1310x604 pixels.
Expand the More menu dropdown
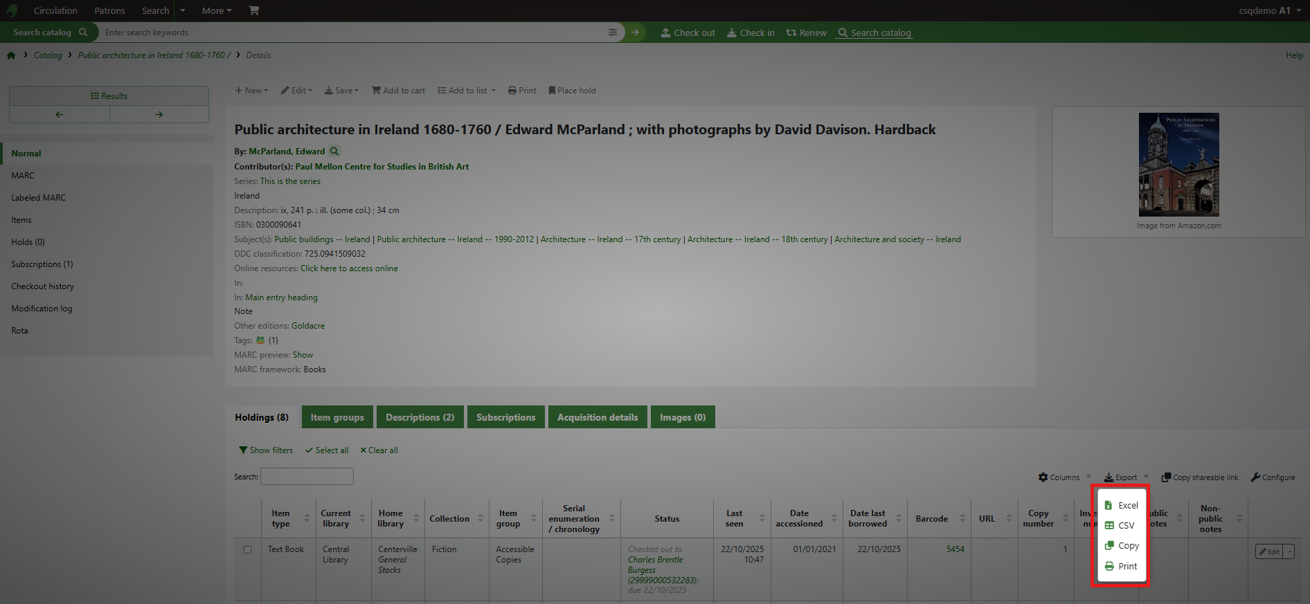(217, 10)
